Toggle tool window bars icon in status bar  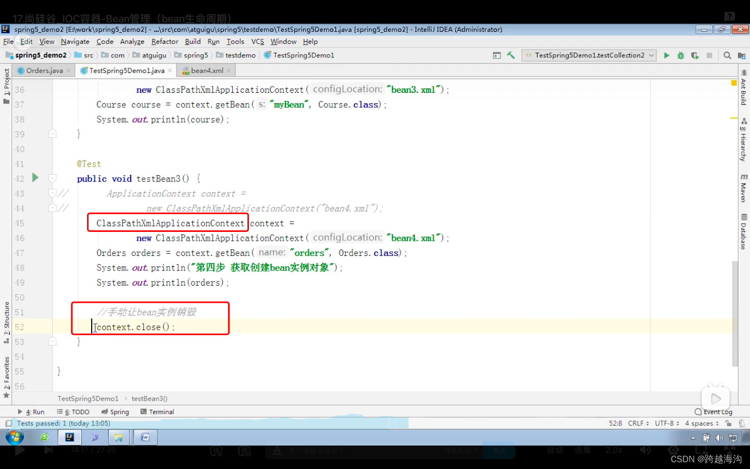point(8,424)
